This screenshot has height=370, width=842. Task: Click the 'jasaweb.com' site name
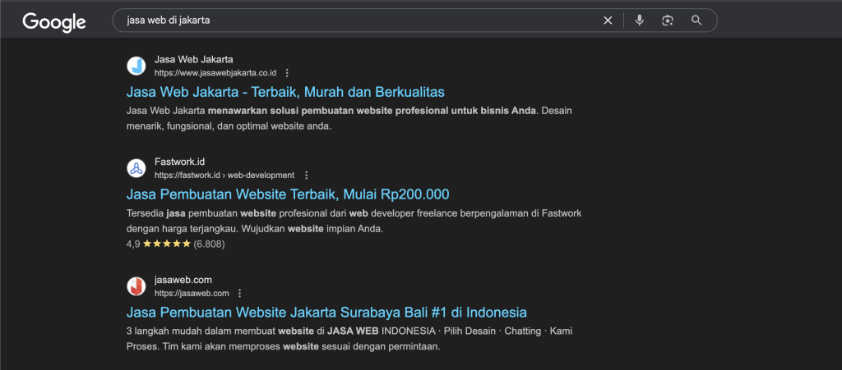coord(183,280)
